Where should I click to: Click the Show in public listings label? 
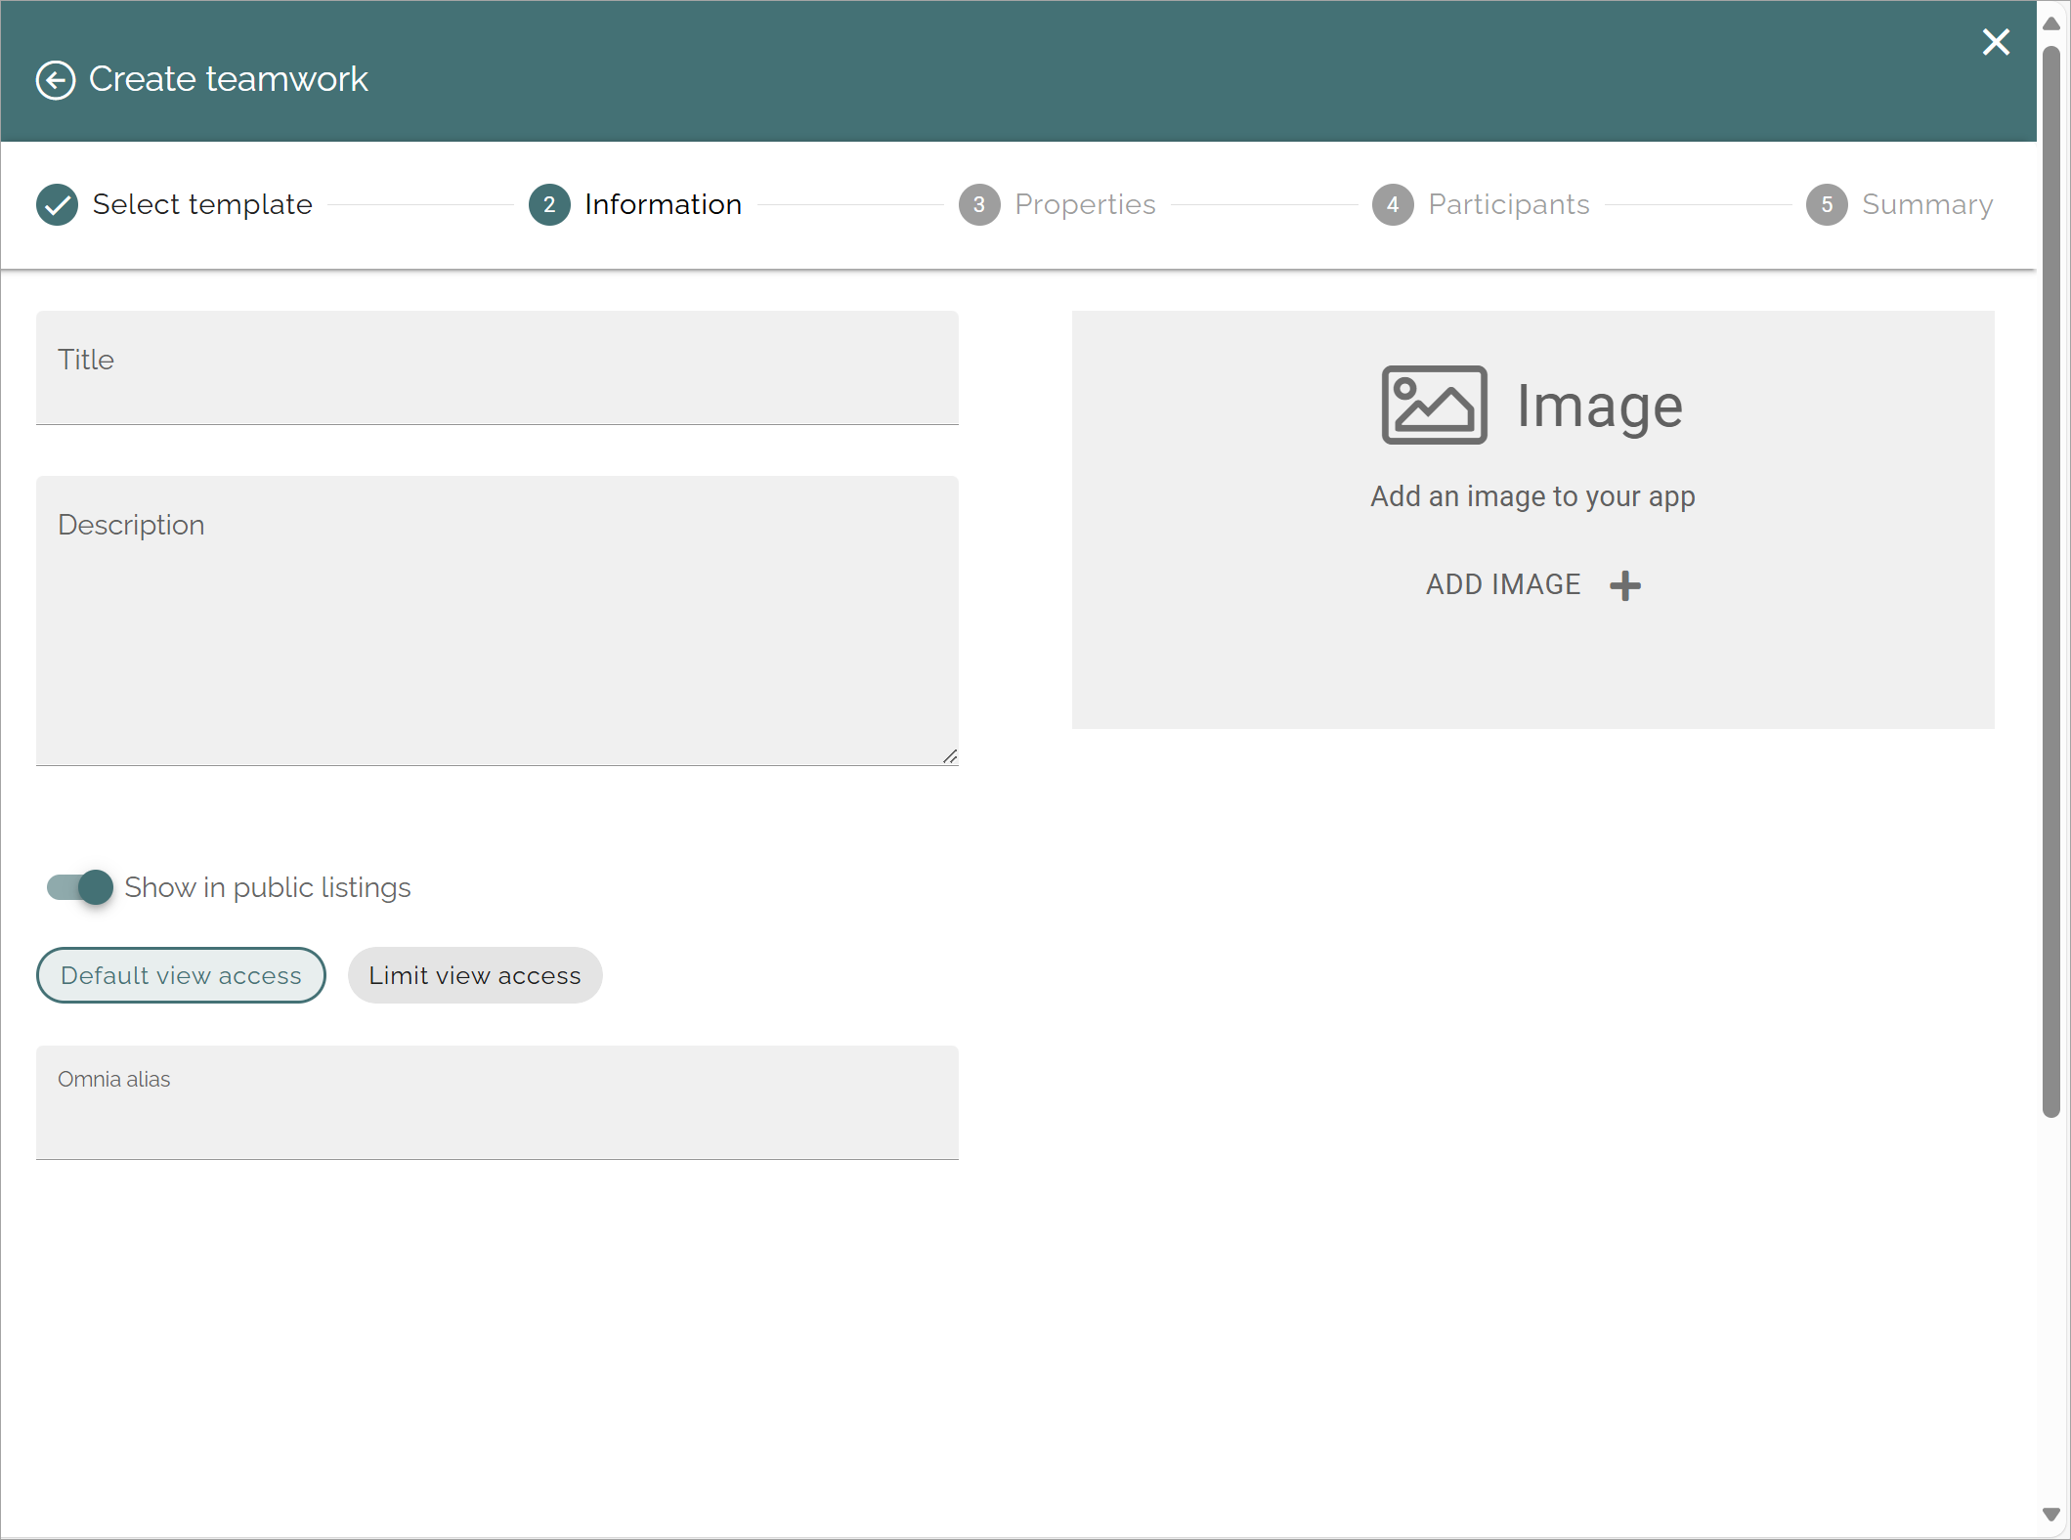click(x=268, y=887)
